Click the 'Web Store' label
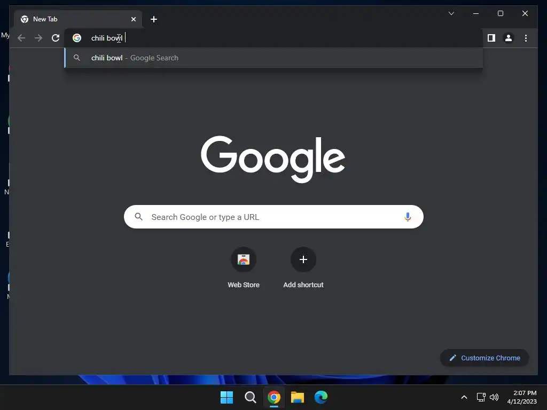 click(x=244, y=285)
